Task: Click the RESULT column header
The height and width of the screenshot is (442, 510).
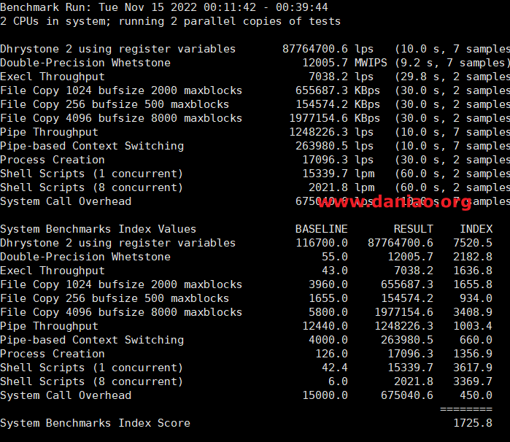Action: (414, 229)
